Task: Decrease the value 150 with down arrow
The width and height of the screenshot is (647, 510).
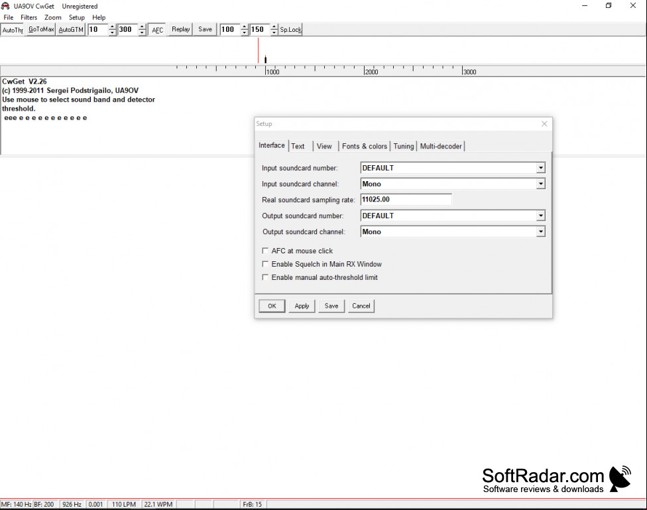Action: [274, 32]
